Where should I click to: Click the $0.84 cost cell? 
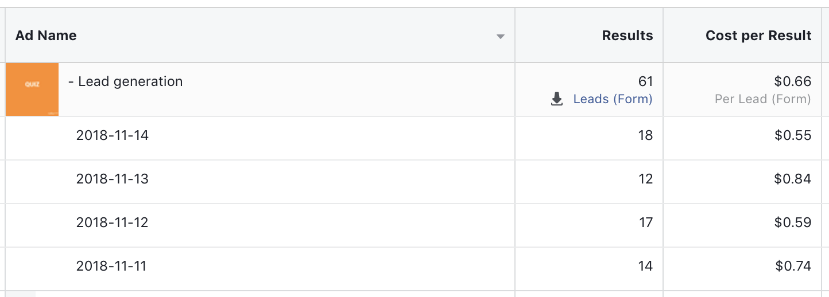coord(793,179)
